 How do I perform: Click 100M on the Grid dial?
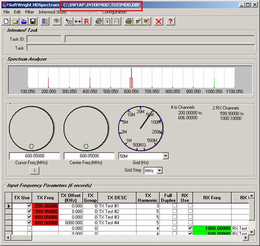[x=156, y=122]
